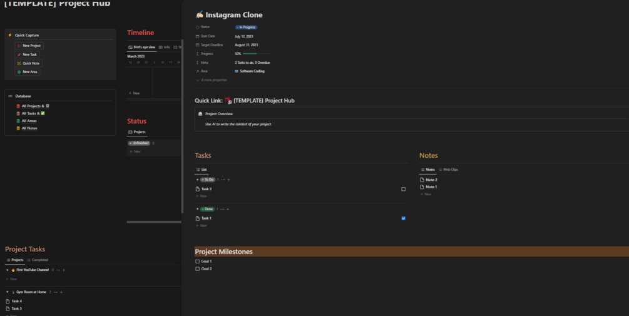This screenshot has width=629, height=316.
Task: Click the Project Hub icon in Quick Link
Action: coord(228,101)
